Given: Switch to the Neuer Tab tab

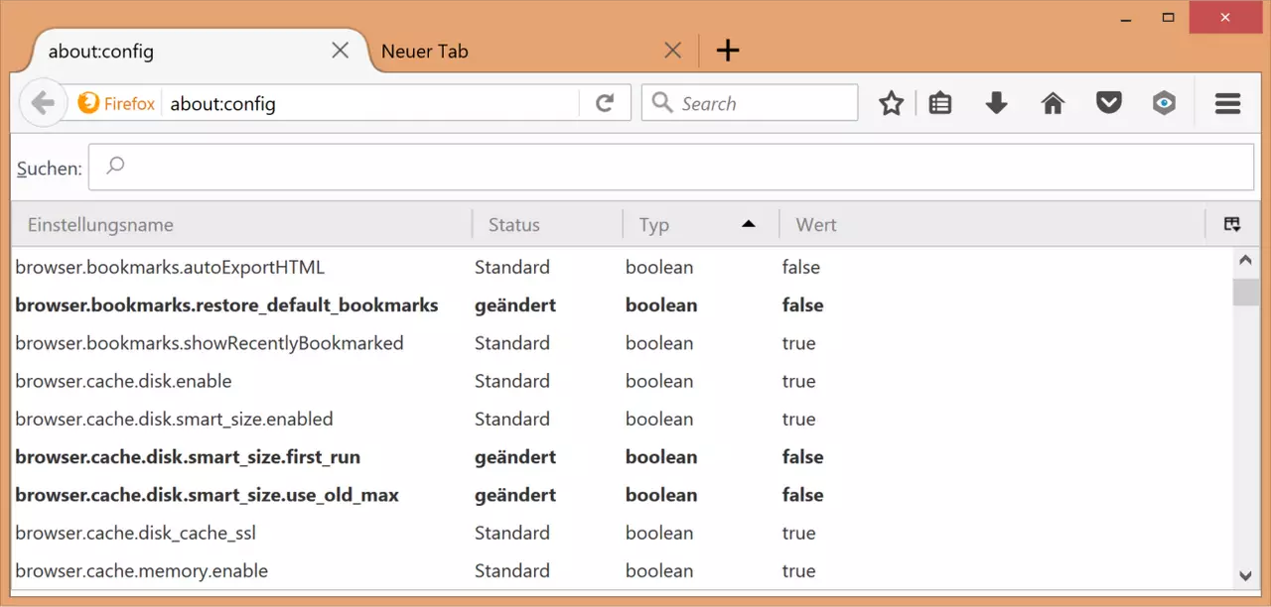Looking at the screenshot, I should tap(496, 51).
